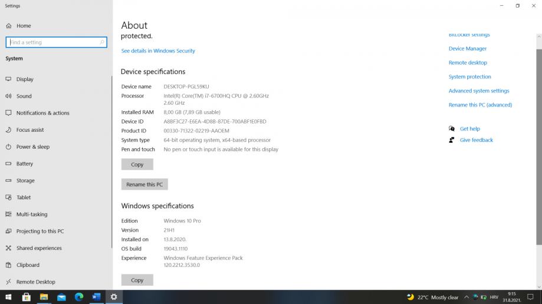Open the weather widget showing 22°C Mostly clear
Viewport: 542px width, 304px height.
432,297
